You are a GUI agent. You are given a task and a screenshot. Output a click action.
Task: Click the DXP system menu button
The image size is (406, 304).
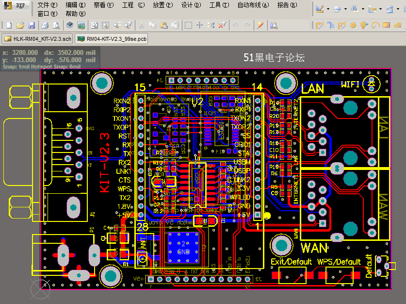[x=16, y=5]
